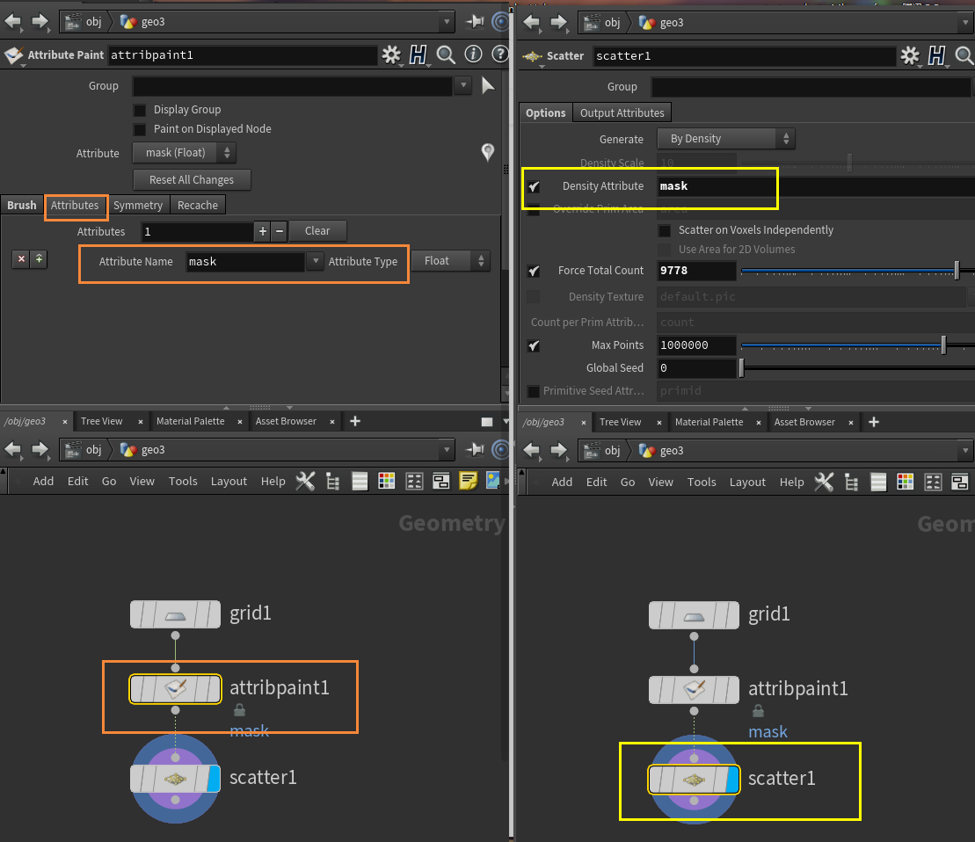Go forward in left network editor path bar

coord(40,449)
